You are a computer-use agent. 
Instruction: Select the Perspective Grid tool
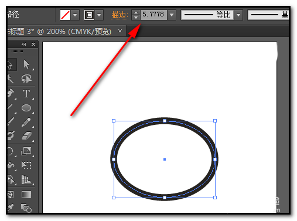tap(26, 179)
